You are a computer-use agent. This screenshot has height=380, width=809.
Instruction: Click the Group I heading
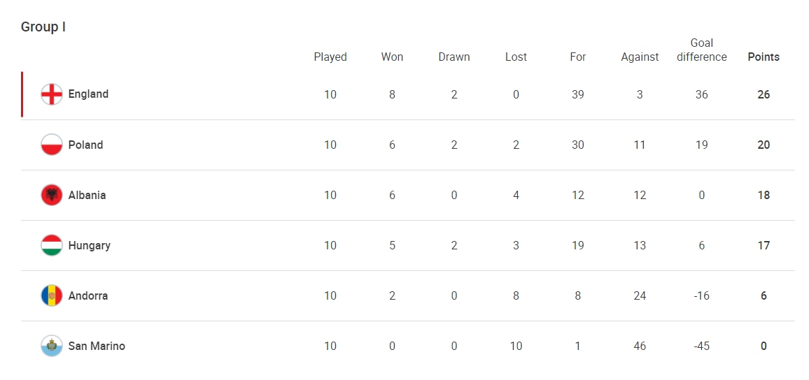tap(43, 27)
